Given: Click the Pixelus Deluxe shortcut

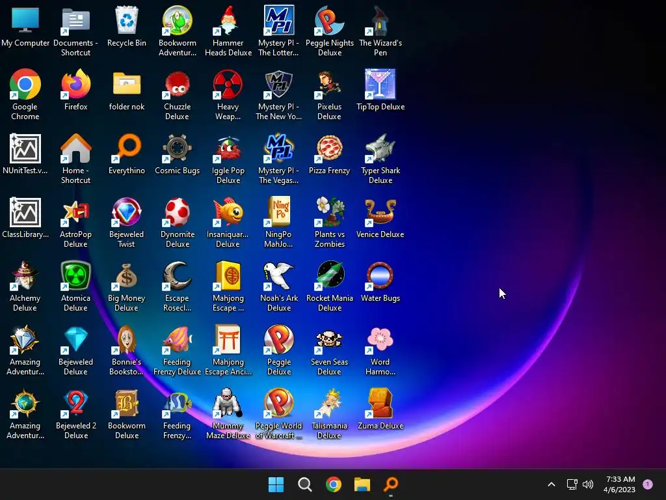Looking at the screenshot, I should pos(329,84).
